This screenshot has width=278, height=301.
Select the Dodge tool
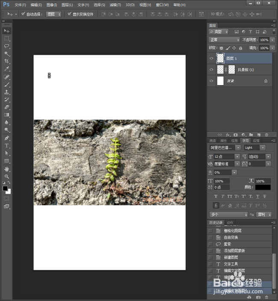coord(7,130)
